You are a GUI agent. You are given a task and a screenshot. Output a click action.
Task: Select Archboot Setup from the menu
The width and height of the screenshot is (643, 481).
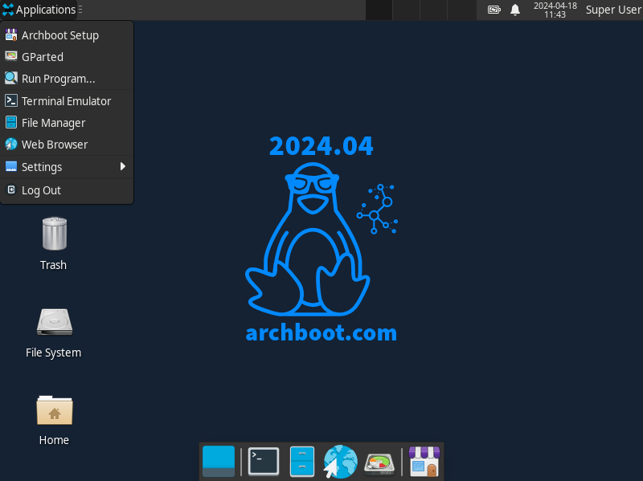pyautogui.click(x=60, y=35)
